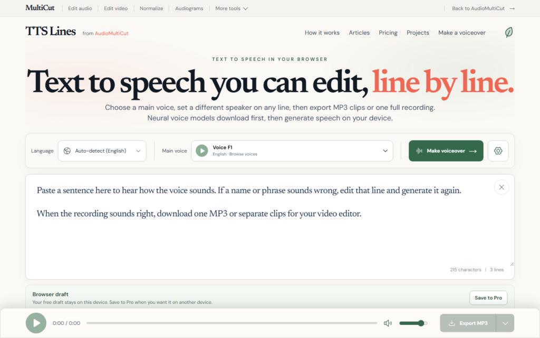Click the '0:00 / 0:00' time display
This screenshot has width=540, height=338.
coord(66,323)
